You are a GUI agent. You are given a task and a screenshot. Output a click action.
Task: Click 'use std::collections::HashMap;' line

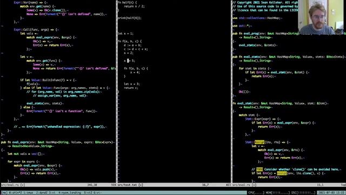pos(257,18)
